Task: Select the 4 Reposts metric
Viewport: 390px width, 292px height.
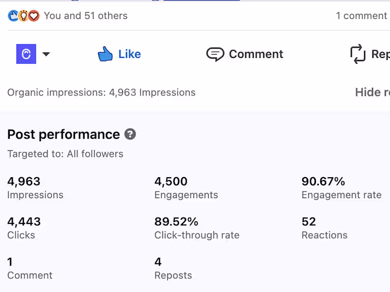Action: pos(173,269)
